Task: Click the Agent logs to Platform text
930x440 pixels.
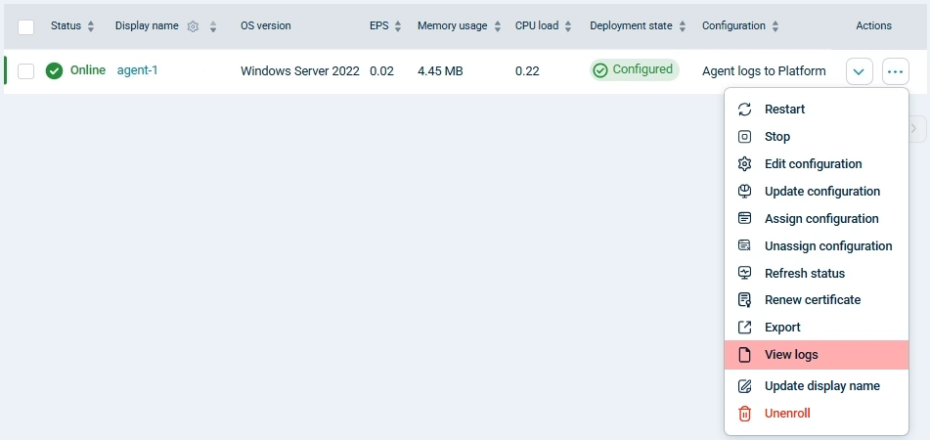Action: pos(764,71)
